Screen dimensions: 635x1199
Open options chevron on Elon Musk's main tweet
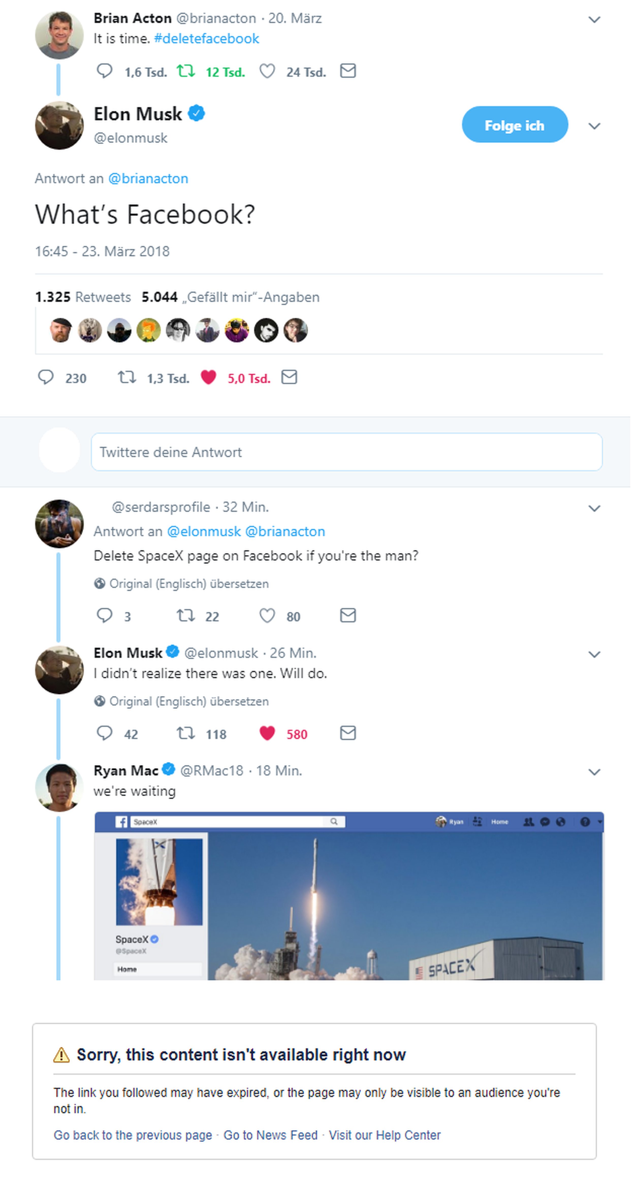tap(594, 126)
